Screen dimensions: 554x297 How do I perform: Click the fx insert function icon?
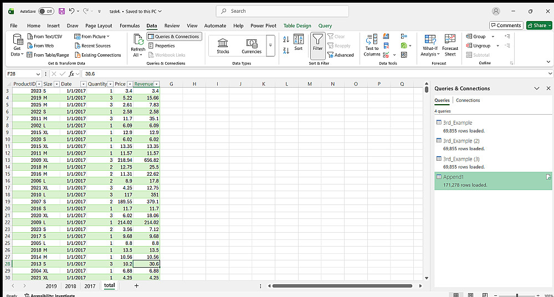[71, 74]
